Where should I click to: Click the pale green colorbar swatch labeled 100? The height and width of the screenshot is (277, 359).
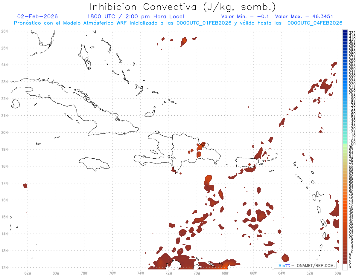tap(345, 145)
